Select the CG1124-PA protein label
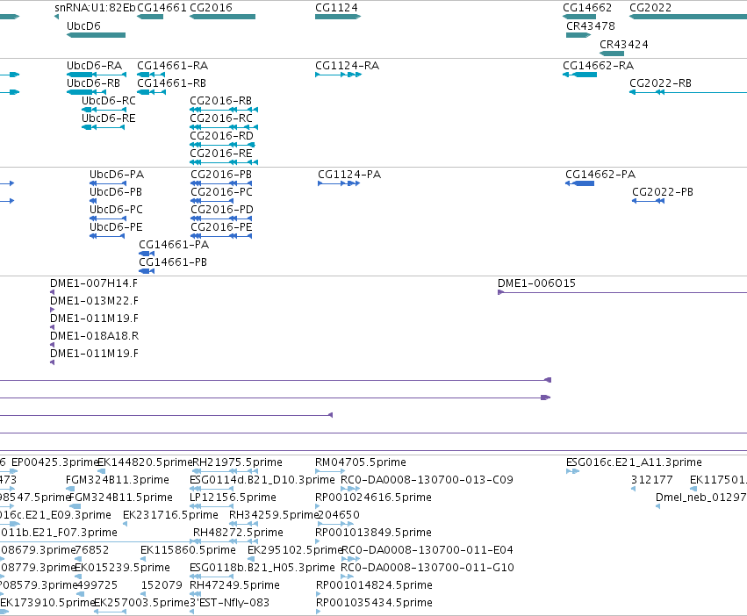Image resolution: width=747 pixels, height=616 pixels. tap(349, 175)
